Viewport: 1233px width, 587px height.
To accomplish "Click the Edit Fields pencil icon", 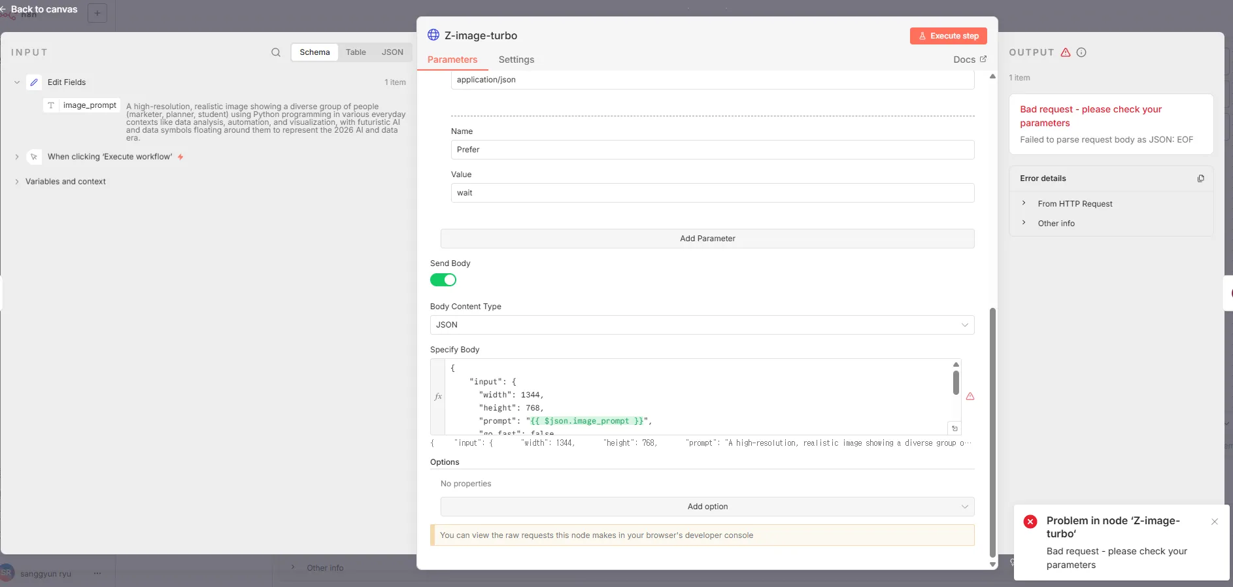I will click(34, 82).
